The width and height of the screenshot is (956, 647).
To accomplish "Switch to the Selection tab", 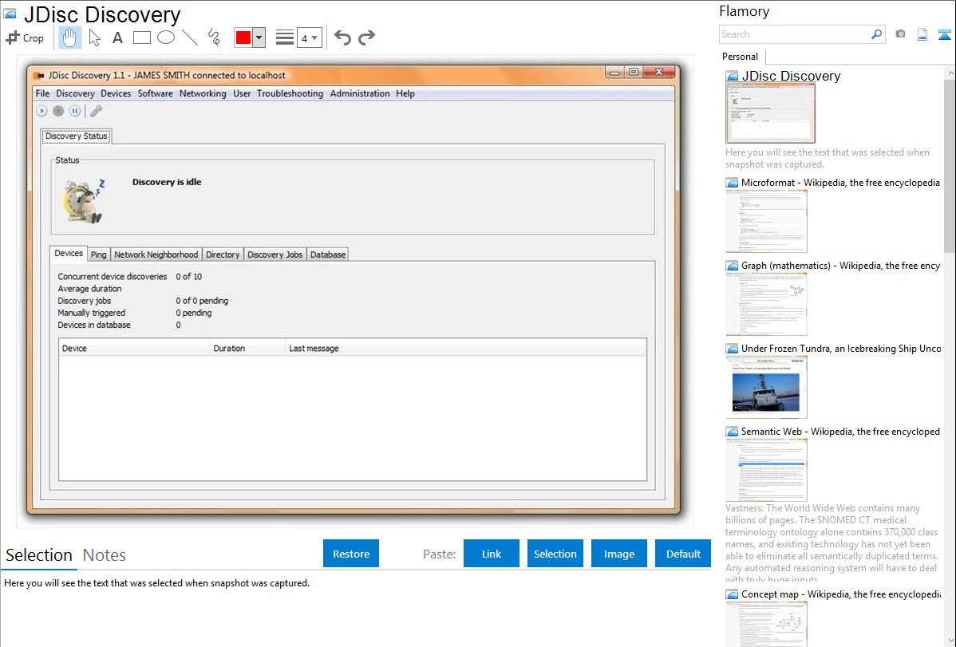I will pos(39,555).
